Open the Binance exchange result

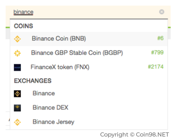click(x=89, y=93)
